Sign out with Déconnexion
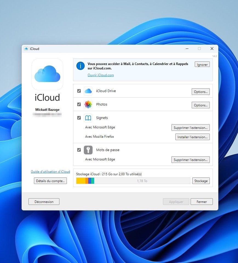 coord(44,202)
